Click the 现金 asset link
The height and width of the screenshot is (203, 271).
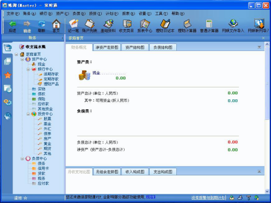(96, 73)
